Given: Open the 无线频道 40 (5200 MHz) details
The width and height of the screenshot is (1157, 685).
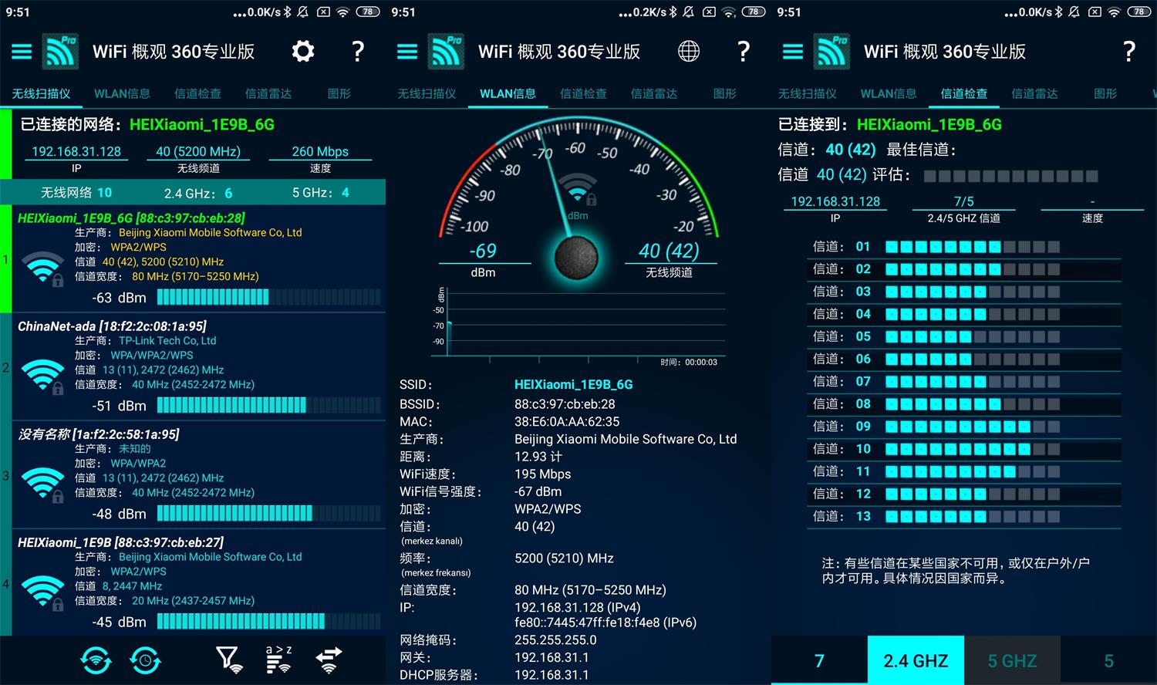Looking at the screenshot, I should (x=197, y=151).
